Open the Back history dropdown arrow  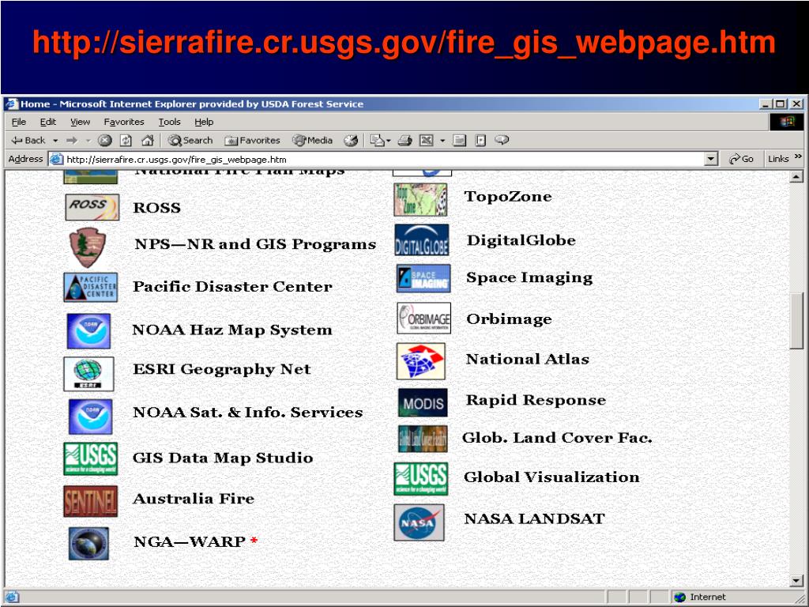click(55, 141)
